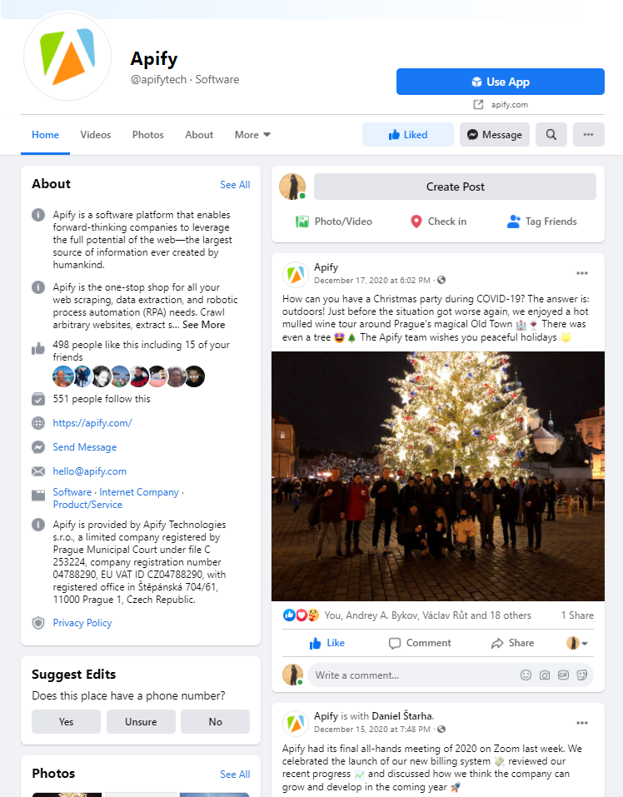
Task: Open the December 17 post options menu
Action: point(582,273)
